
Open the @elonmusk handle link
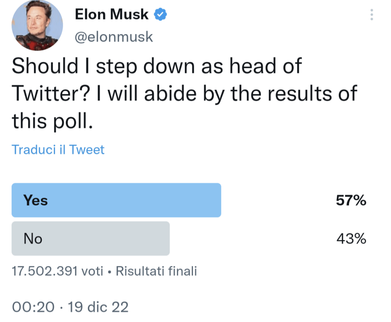(x=114, y=37)
